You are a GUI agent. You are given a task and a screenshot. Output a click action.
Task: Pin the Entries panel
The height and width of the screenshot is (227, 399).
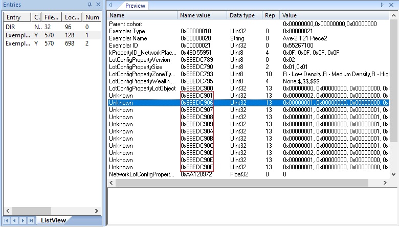pyautogui.click(x=90, y=5)
